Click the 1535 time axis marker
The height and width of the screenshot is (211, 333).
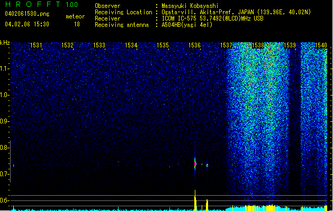[x=163, y=45]
